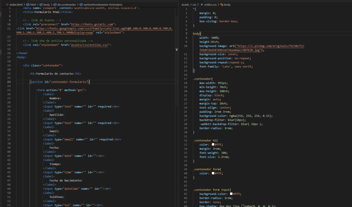Place cursor on the "Formulario html" title text
This screenshot has width=352, height=207.
click(47, 12)
